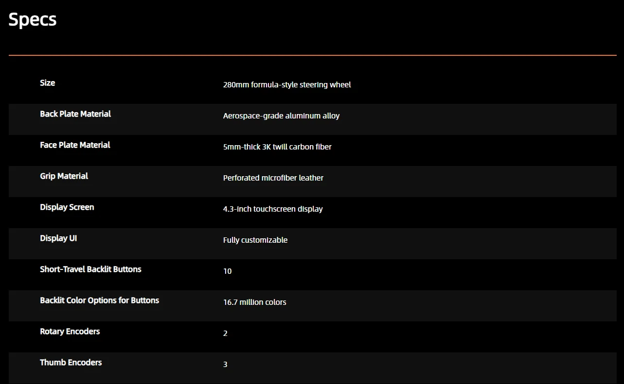Click Aerospace-grade aluminum alloy text
The width and height of the screenshot is (624, 384).
pyautogui.click(x=281, y=116)
